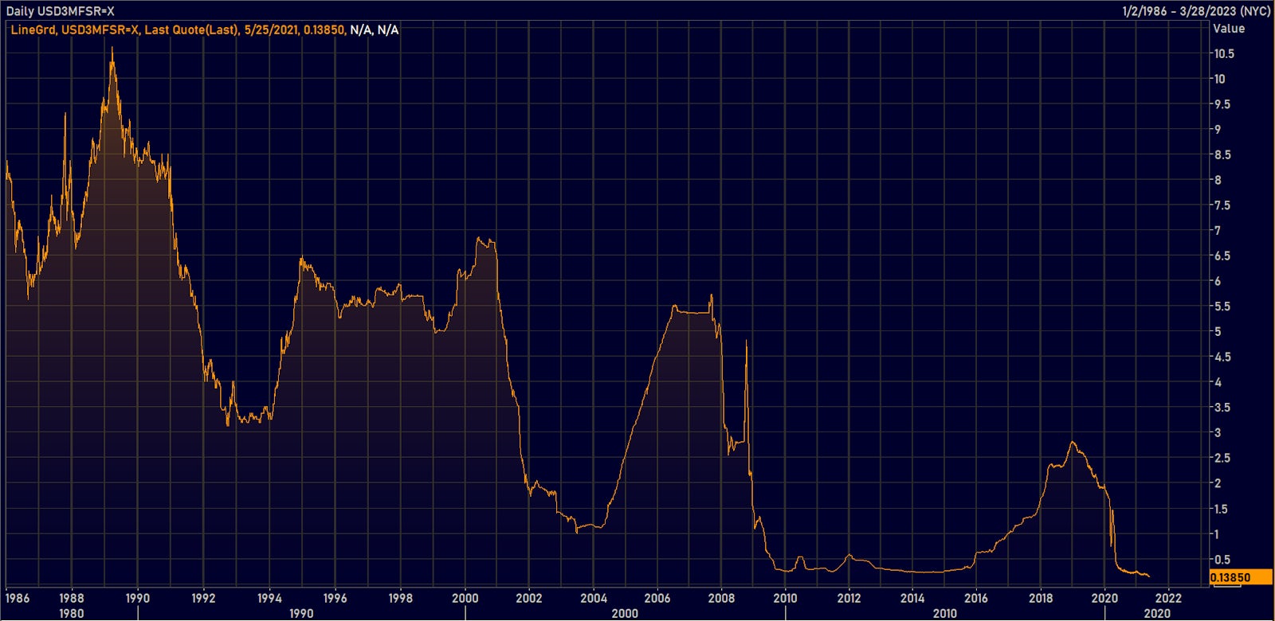
Task: Click the N/A, N/A text in legend
Action: (375, 30)
